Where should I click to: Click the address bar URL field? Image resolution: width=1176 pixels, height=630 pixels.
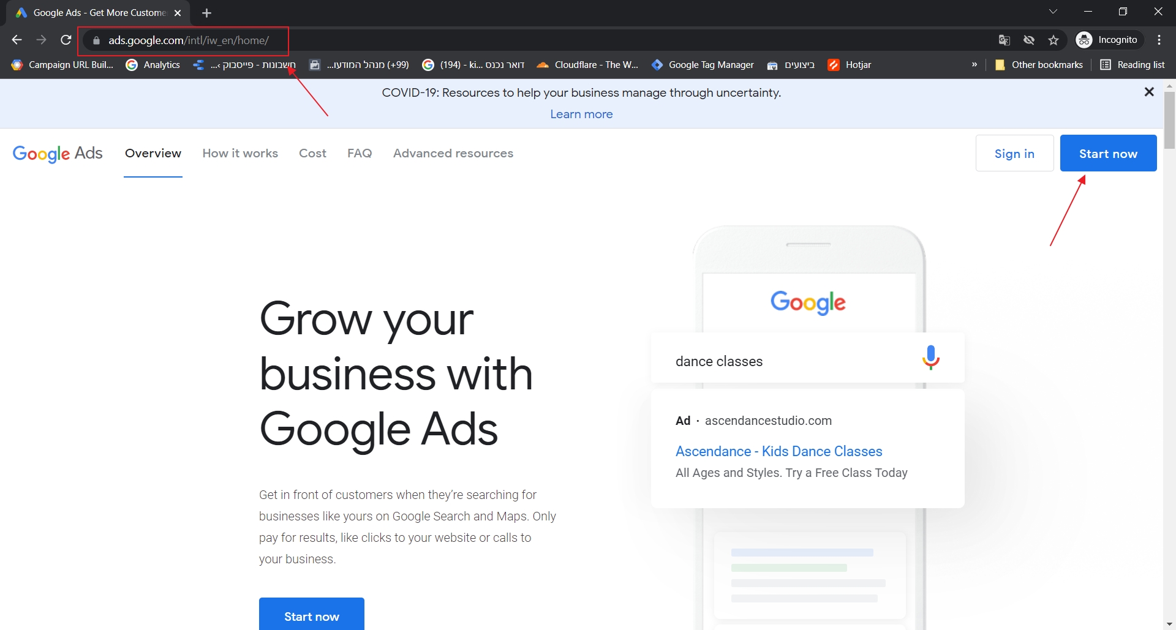tap(490, 40)
